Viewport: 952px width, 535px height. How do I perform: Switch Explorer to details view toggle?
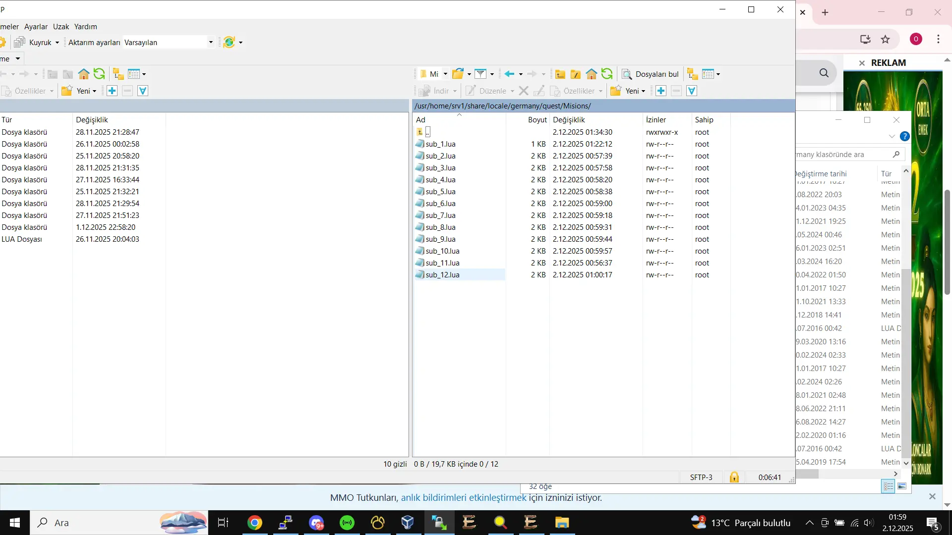888,486
